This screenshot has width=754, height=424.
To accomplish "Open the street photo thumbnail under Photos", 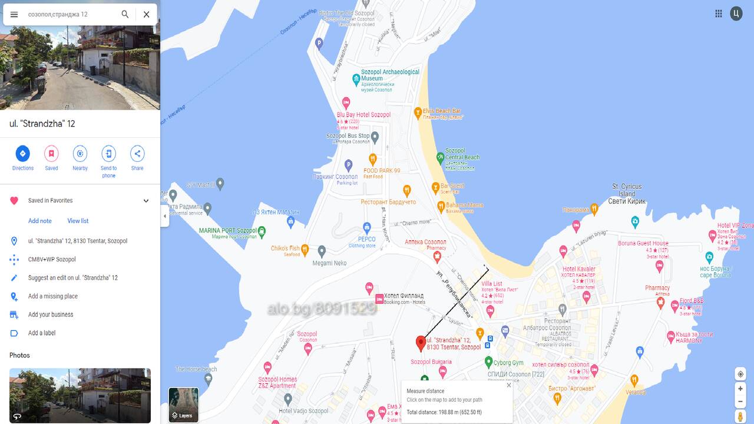I will pyautogui.click(x=80, y=395).
